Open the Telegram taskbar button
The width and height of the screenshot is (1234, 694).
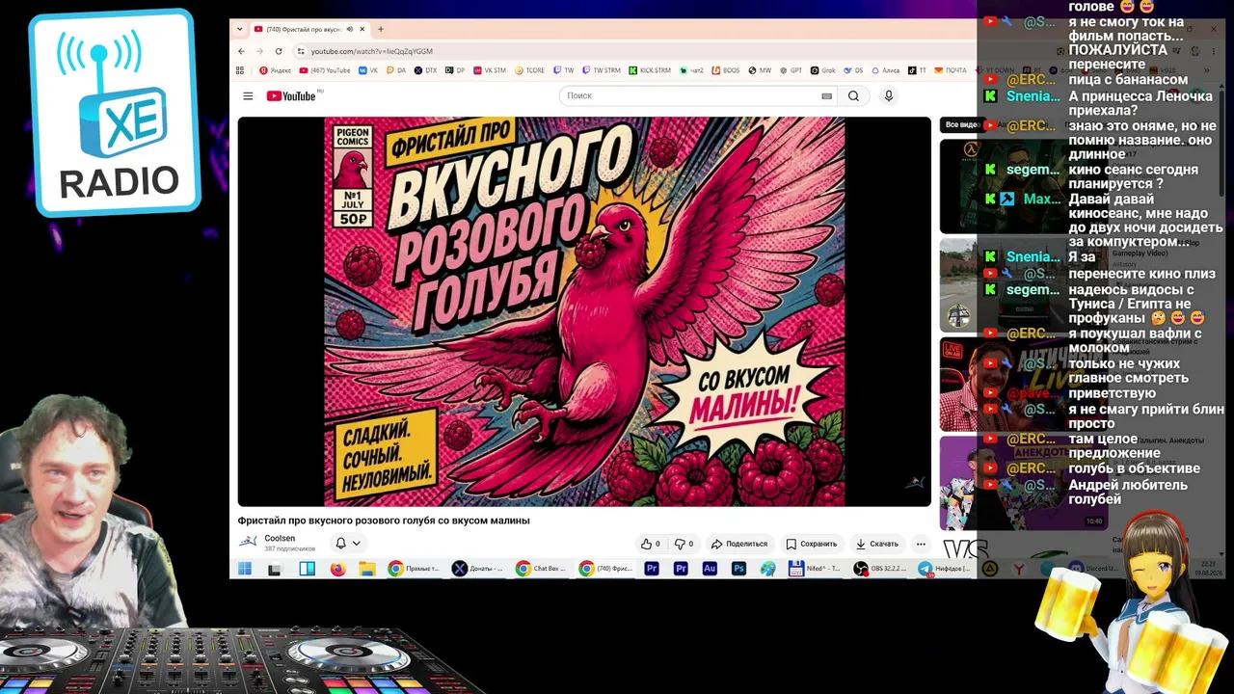[x=945, y=570]
